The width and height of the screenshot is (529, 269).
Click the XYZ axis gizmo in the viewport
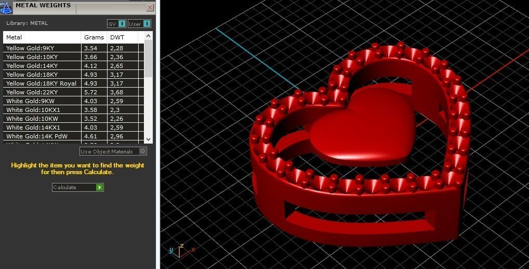pos(181,251)
